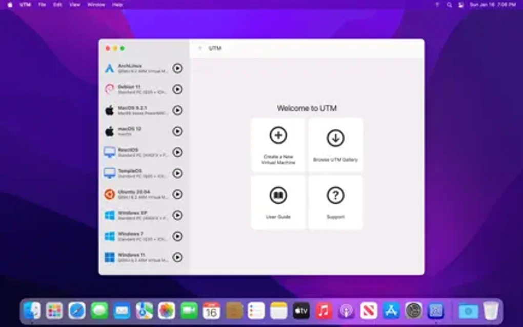The image size is (523, 327).
Task: Open the UTM app icon in Dock
Action: [x=436, y=311]
